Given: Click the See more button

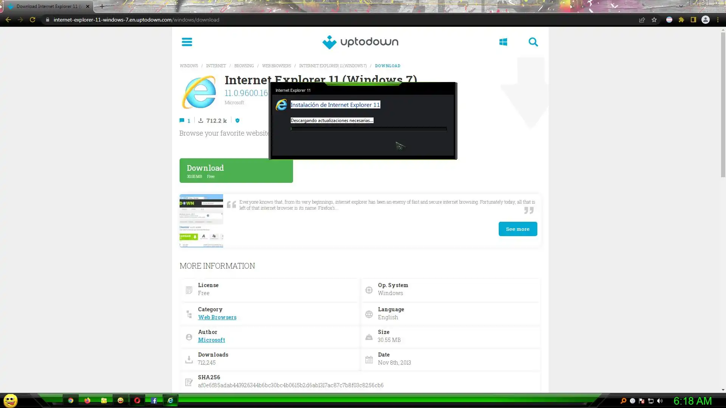Looking at the screenshot, I should click(x=518, y=229).
